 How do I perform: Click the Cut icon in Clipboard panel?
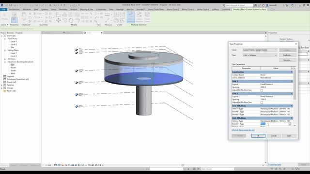pyautogui.click(x=30, y=14)
